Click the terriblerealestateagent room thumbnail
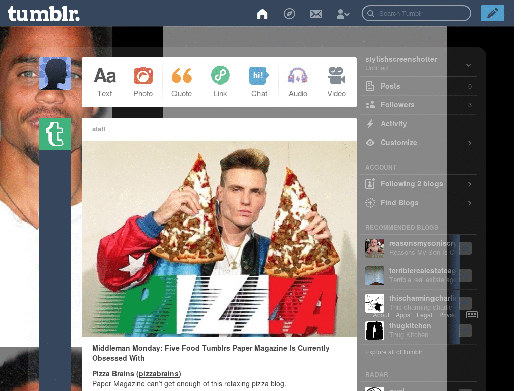The image size is (521, 391). (x=375, y=275)
